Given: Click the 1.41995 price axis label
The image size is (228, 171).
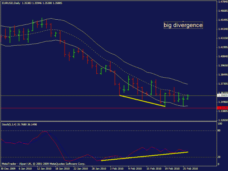Looking at the screenshot, I should pos(223,47).
